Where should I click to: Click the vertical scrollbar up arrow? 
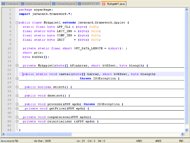(187, 10)
